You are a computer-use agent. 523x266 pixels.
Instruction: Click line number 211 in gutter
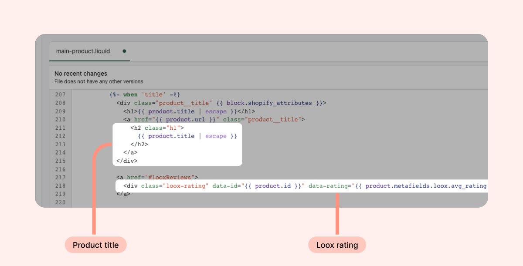tap(60, 128)
